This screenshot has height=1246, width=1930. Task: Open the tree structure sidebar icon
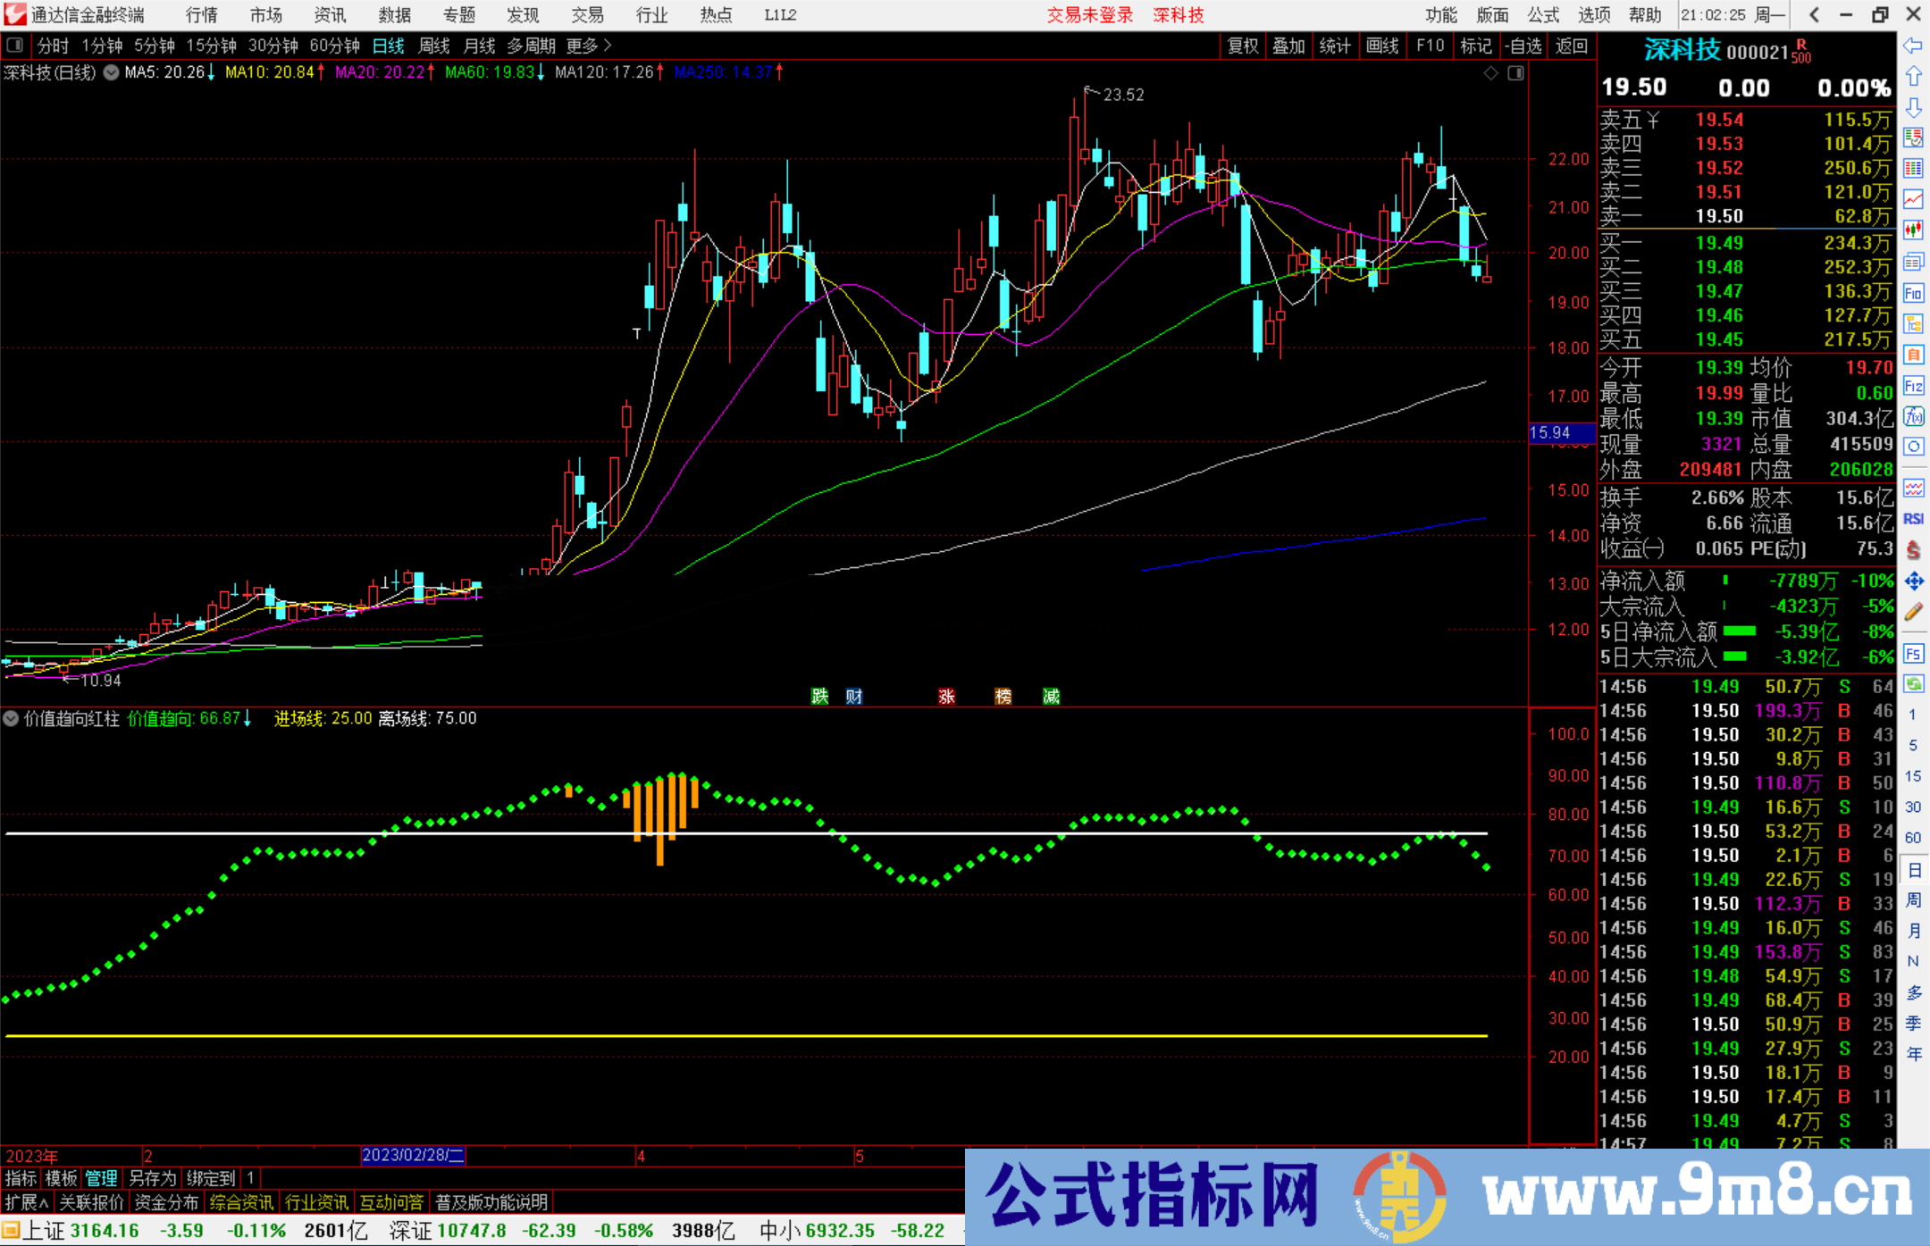(x=1913, y=323)
